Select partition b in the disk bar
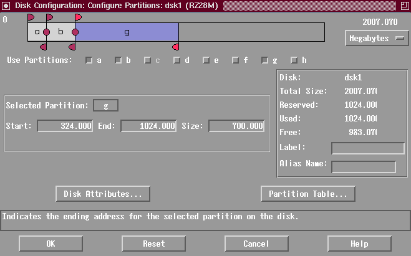Viewport: 411px width, 256px height. pos(60,32)
